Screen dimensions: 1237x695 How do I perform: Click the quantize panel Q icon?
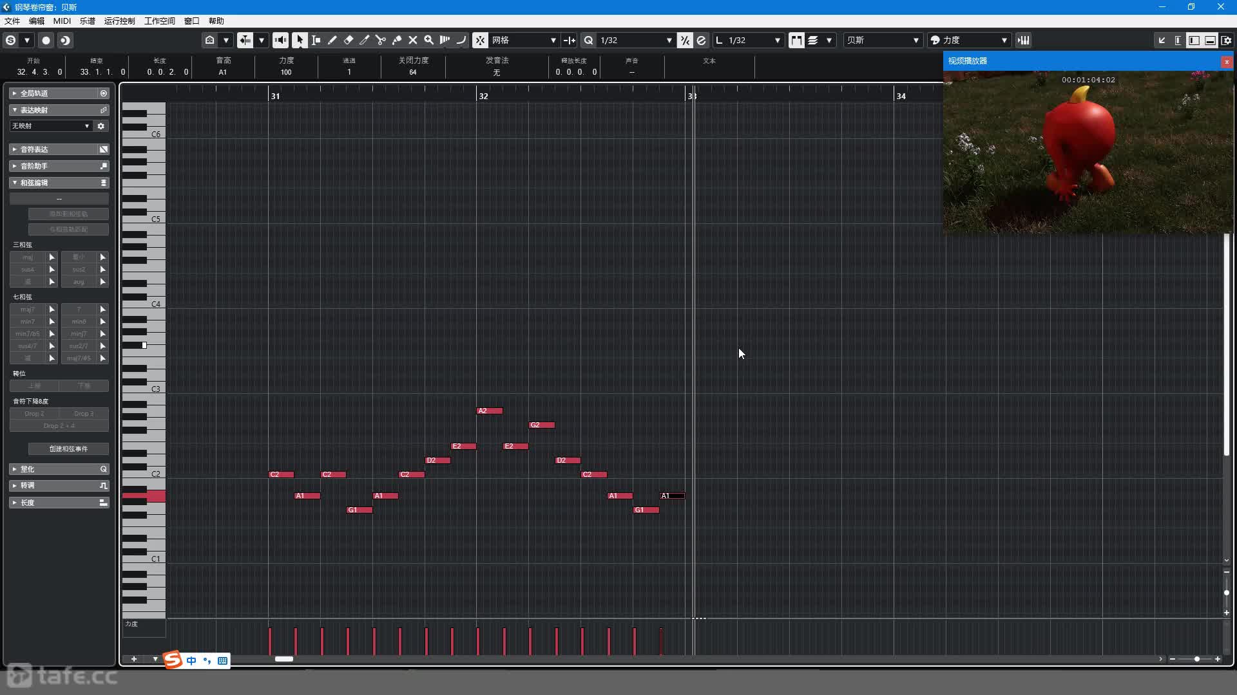pos(103,469)
